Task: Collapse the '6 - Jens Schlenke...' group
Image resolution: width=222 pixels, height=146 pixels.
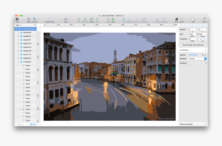Action: 16,29
